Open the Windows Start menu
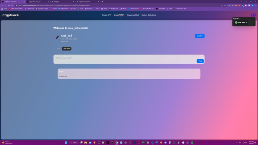This screenshot has width=258, height=145. click(x=66, y=142)
